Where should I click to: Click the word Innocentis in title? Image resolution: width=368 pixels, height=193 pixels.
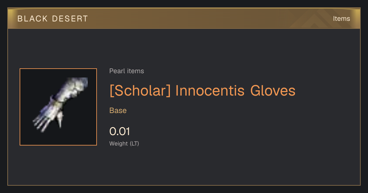click(210, 91)
